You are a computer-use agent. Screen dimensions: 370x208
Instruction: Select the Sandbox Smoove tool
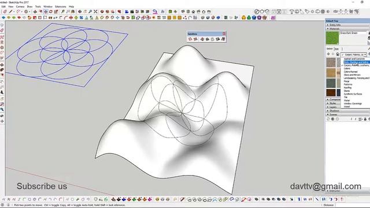202,39
